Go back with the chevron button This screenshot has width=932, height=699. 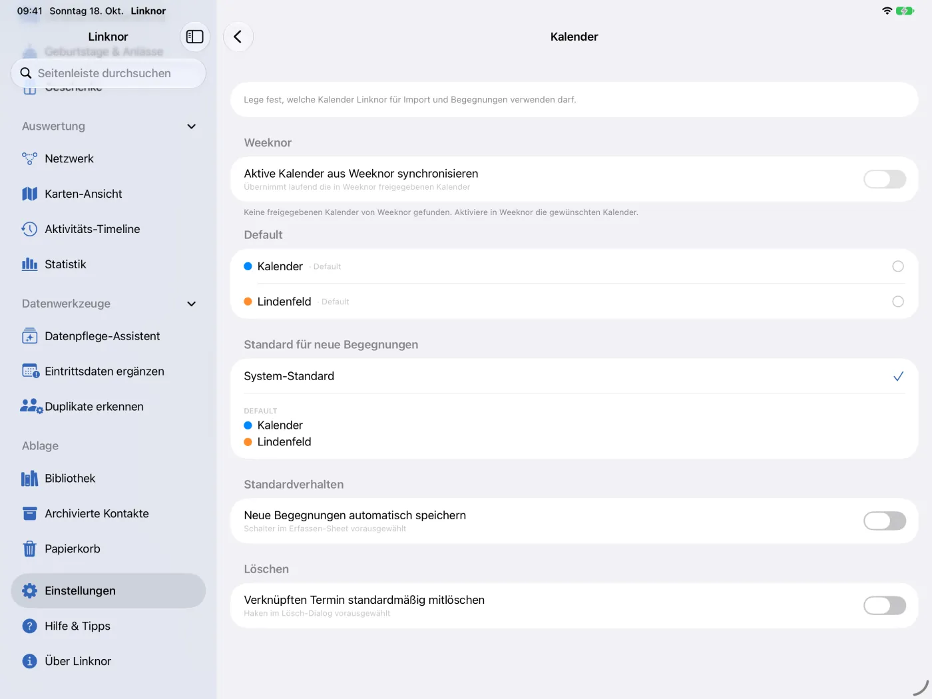click(238, 37)
